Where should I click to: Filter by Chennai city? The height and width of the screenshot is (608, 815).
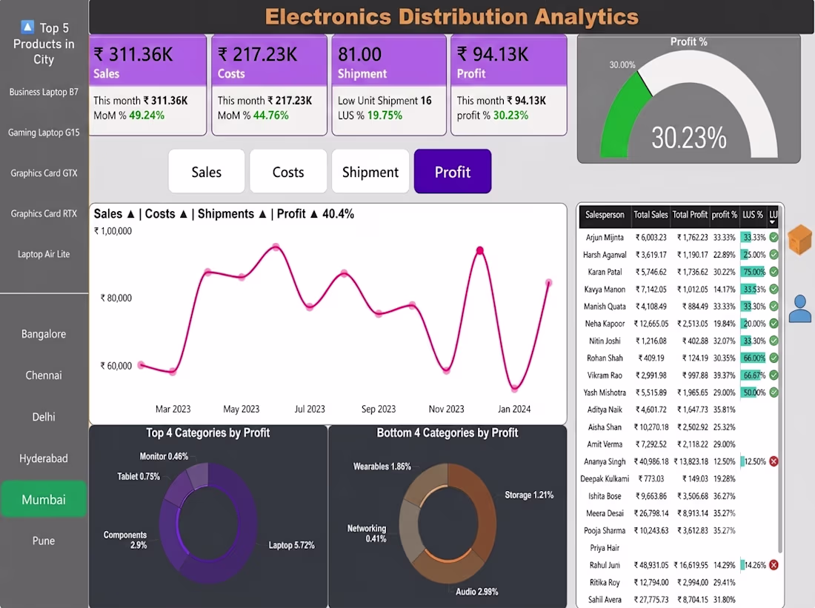pos(44,375)
